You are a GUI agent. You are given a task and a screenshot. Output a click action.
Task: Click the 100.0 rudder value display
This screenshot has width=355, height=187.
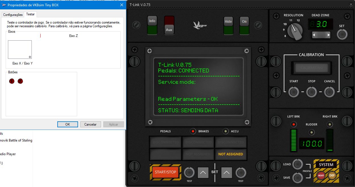312,143
